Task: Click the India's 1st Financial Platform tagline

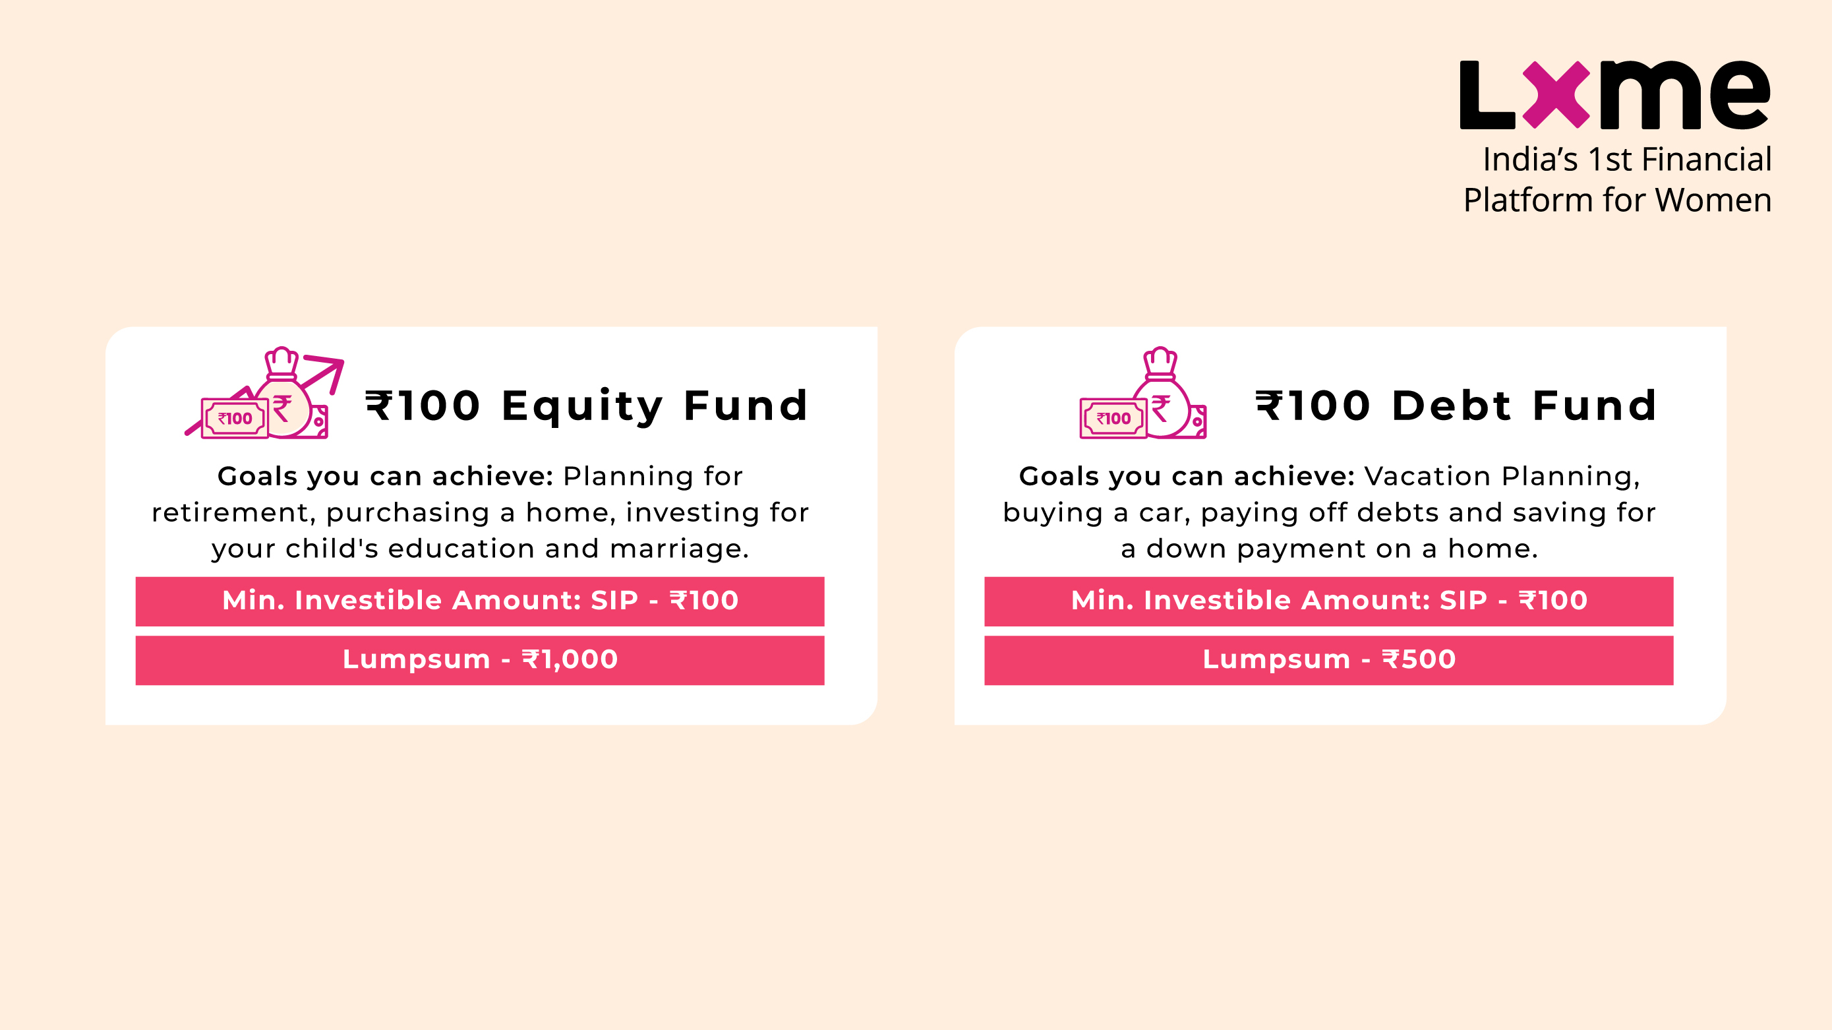Action: pyautogui.click(x=1617, y=179)
